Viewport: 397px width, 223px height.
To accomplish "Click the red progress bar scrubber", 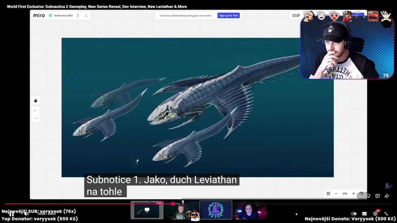I will pos(172,204).
